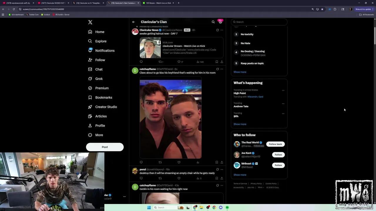The width and height of the screenshot is (376, 211).
Task: Open more options on ponzi's post
Action: pyautogui.click(x=222, y=169)
